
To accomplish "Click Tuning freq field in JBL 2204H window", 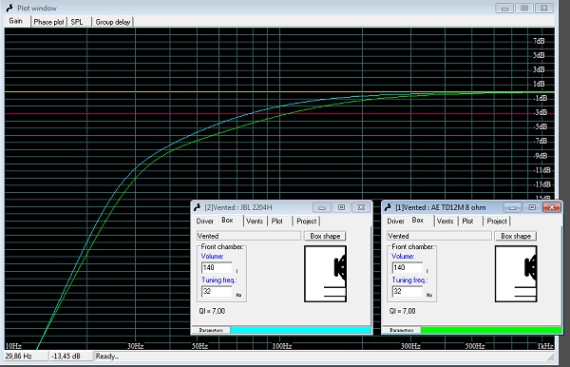I will click(x=217, y=291).
